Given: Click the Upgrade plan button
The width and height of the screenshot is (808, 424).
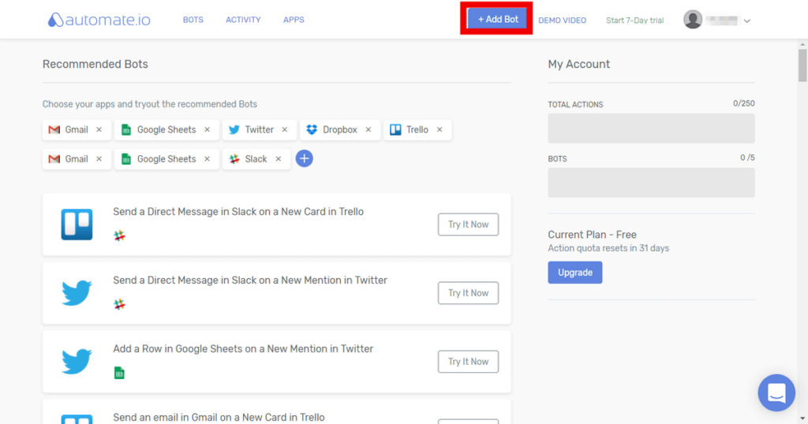Looking at the screenshot, I should tap(575, 273).
